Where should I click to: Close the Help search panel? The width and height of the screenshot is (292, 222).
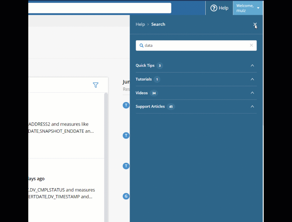click(255, 24)
